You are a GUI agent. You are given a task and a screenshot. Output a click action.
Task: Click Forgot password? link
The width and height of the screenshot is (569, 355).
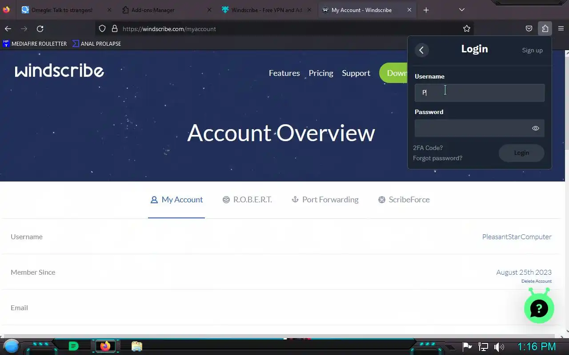(x=437, y=158)
